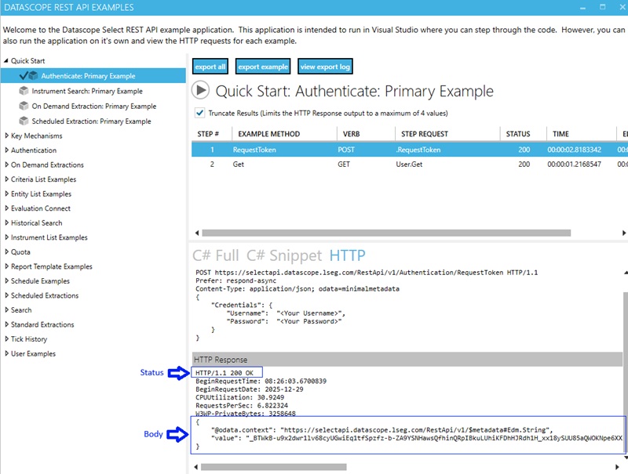This screenshot has height=474, width=628.
Task: Click the cube icon beside Instrument Search
Action: coord(24,91)
